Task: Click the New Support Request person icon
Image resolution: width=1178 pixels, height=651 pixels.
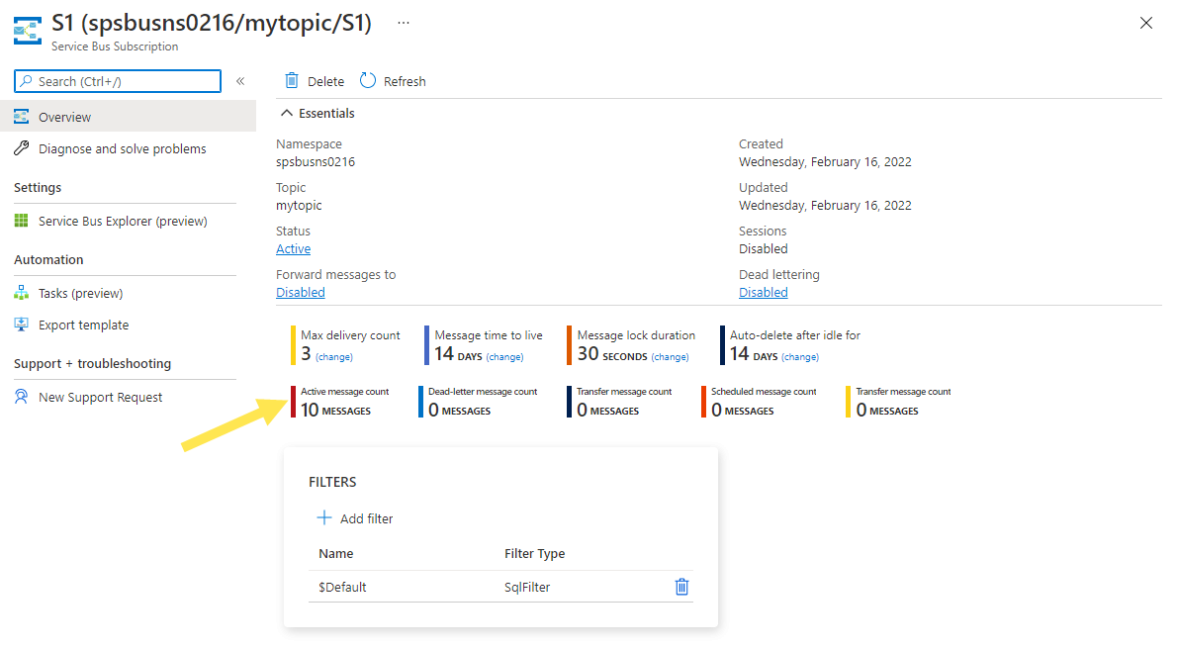Action: pos(22,397)
